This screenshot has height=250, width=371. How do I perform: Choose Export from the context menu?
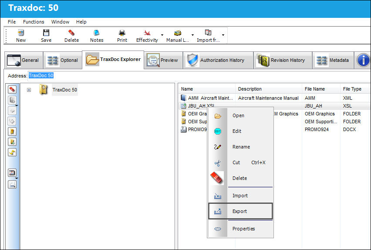[x=240, y=211]
